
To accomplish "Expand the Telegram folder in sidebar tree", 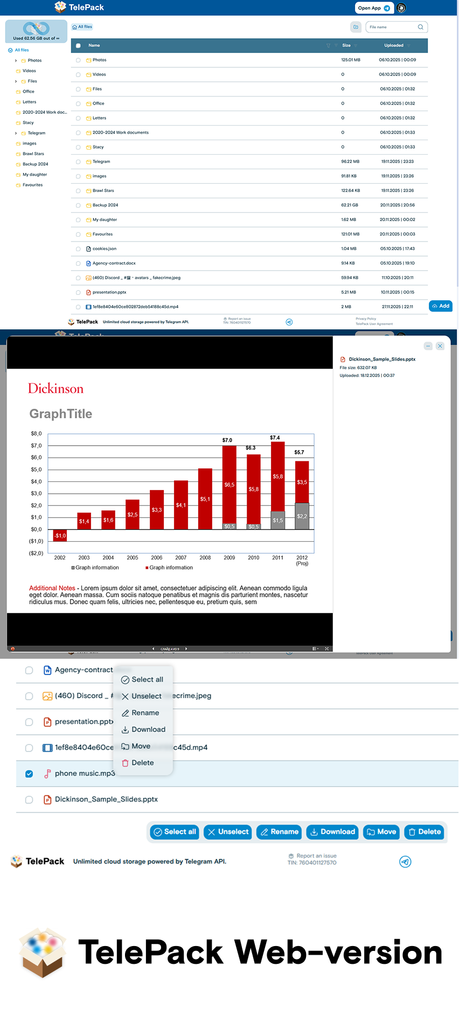I will 16,133.
